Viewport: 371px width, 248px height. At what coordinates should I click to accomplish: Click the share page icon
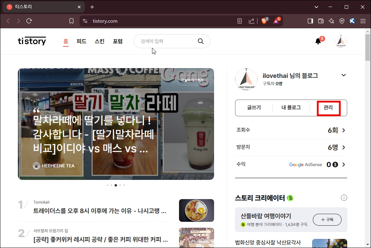tap(252, 21)
